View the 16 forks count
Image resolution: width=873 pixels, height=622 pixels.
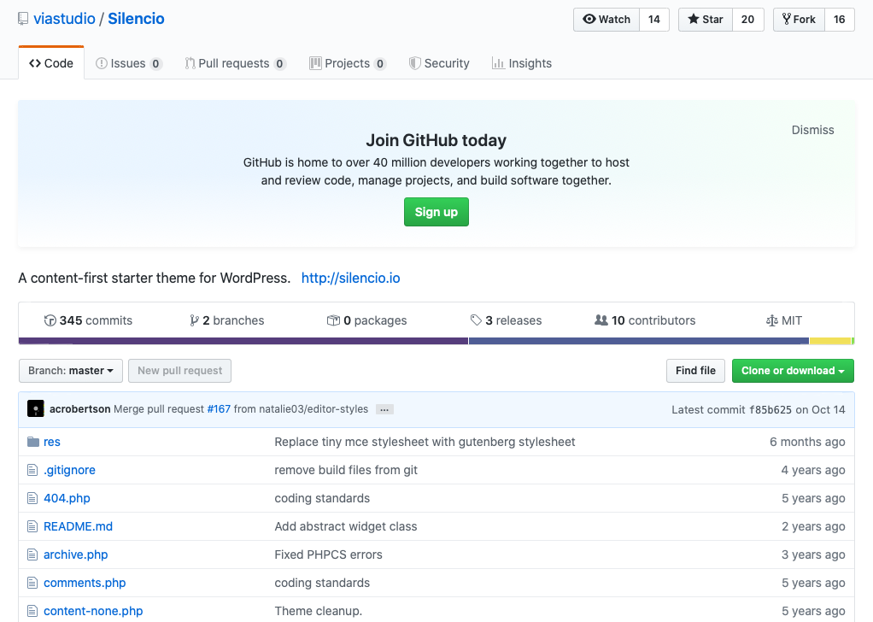(x=840, y=20)
